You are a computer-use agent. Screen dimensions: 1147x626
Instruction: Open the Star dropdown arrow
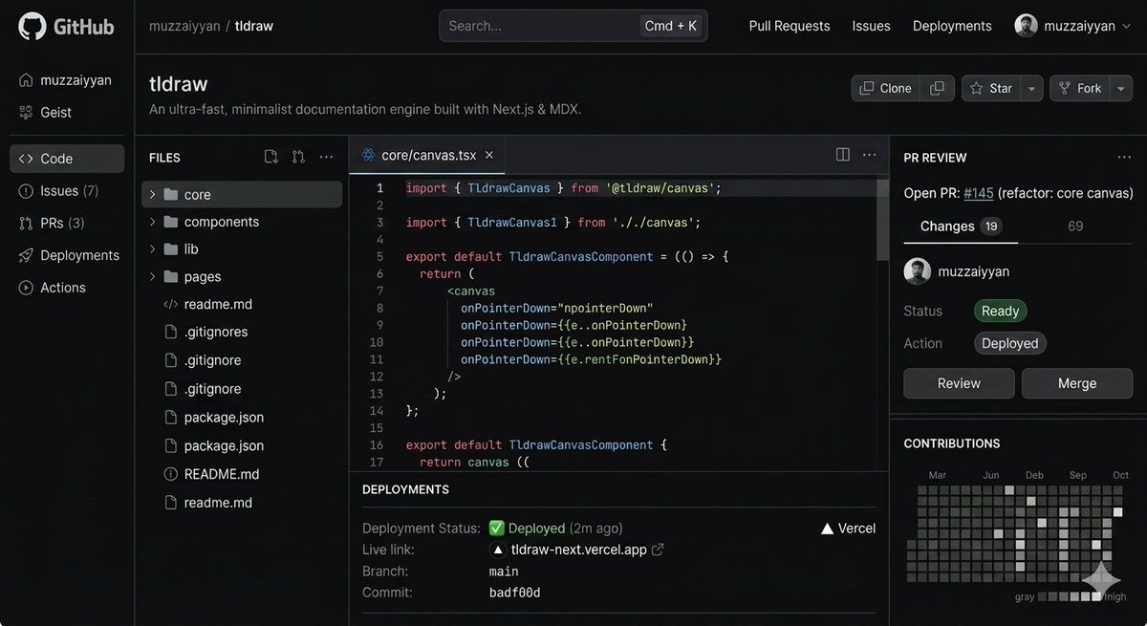coord(1031,88)
